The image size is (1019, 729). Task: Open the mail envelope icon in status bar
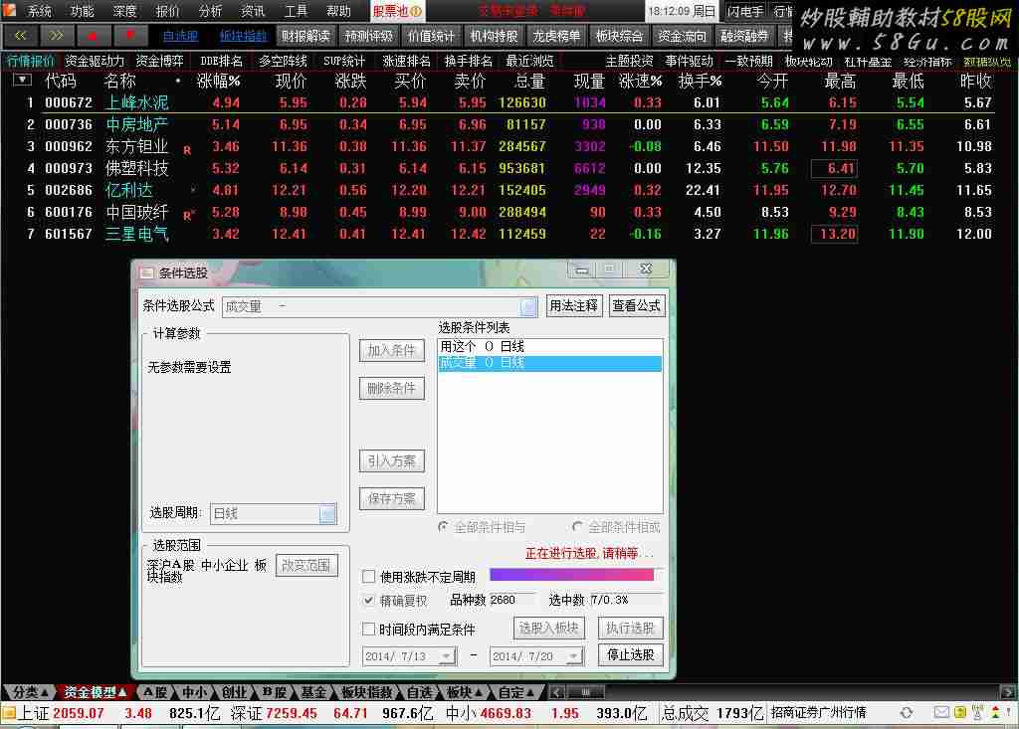click(x=941, y=713)
